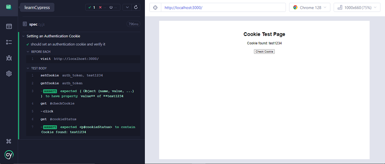
Task: Open the Chrome 128 browser dropdown
Action: coord(310,8)
